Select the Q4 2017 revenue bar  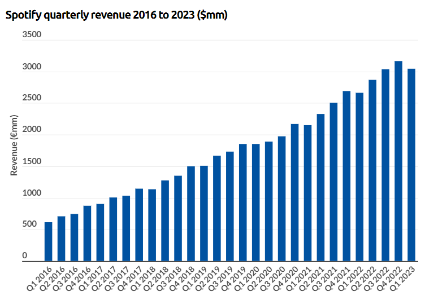[139, 225]
